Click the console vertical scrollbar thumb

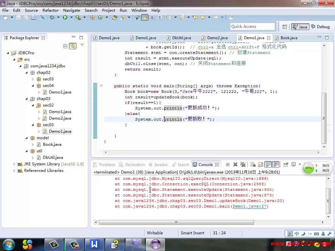(328, 201)
